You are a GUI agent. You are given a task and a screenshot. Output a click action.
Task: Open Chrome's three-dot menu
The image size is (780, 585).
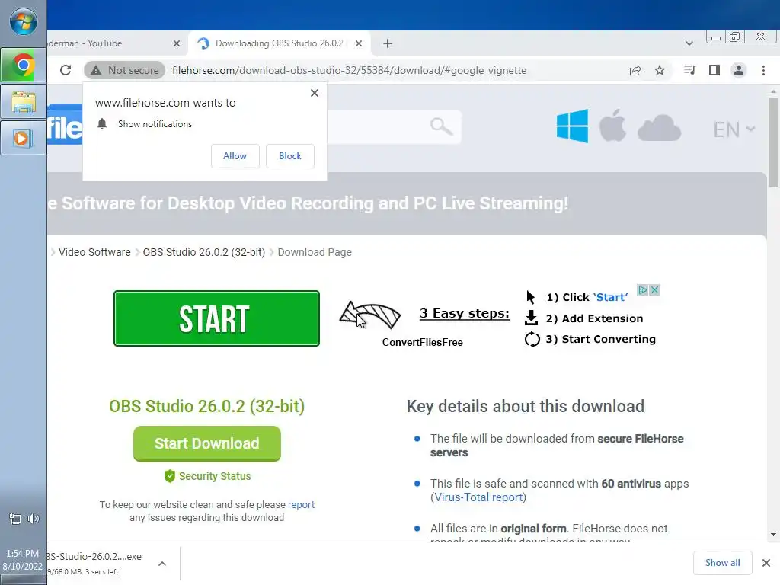(x=763, y=70)
